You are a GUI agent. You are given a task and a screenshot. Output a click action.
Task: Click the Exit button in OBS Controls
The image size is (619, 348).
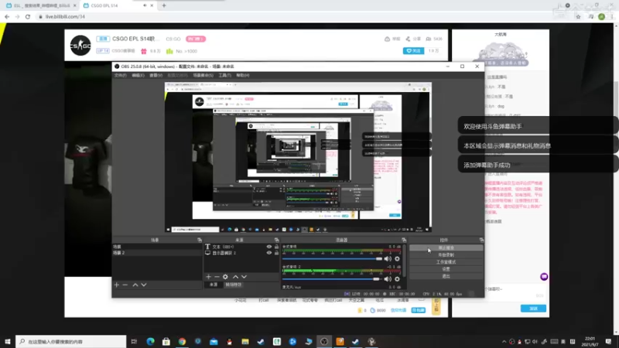pyautogui.click(x=446, y=276)
